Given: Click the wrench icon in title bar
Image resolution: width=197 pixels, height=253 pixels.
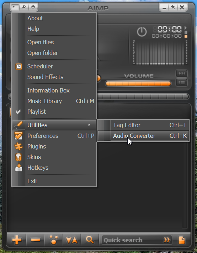Looking at the screenshot, I should 24,7.
